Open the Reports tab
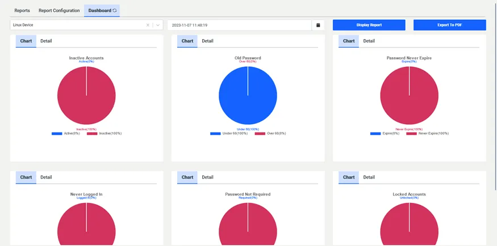 pyautogui.click(x=22, y=10)
